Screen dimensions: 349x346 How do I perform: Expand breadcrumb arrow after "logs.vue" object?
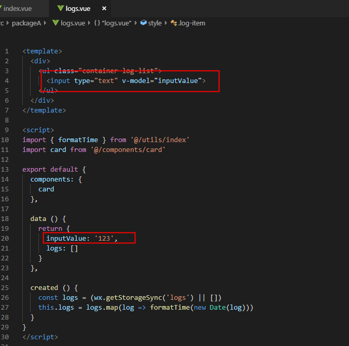(136, 23)
